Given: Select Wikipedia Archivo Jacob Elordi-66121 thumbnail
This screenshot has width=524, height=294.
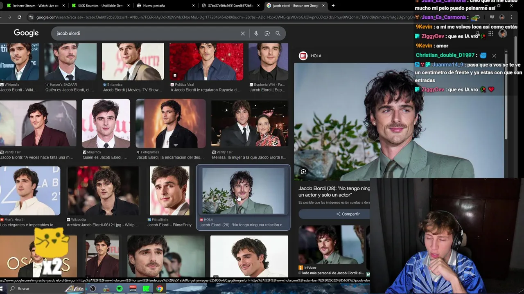Looking at the screenshot, I should (103, 191).
